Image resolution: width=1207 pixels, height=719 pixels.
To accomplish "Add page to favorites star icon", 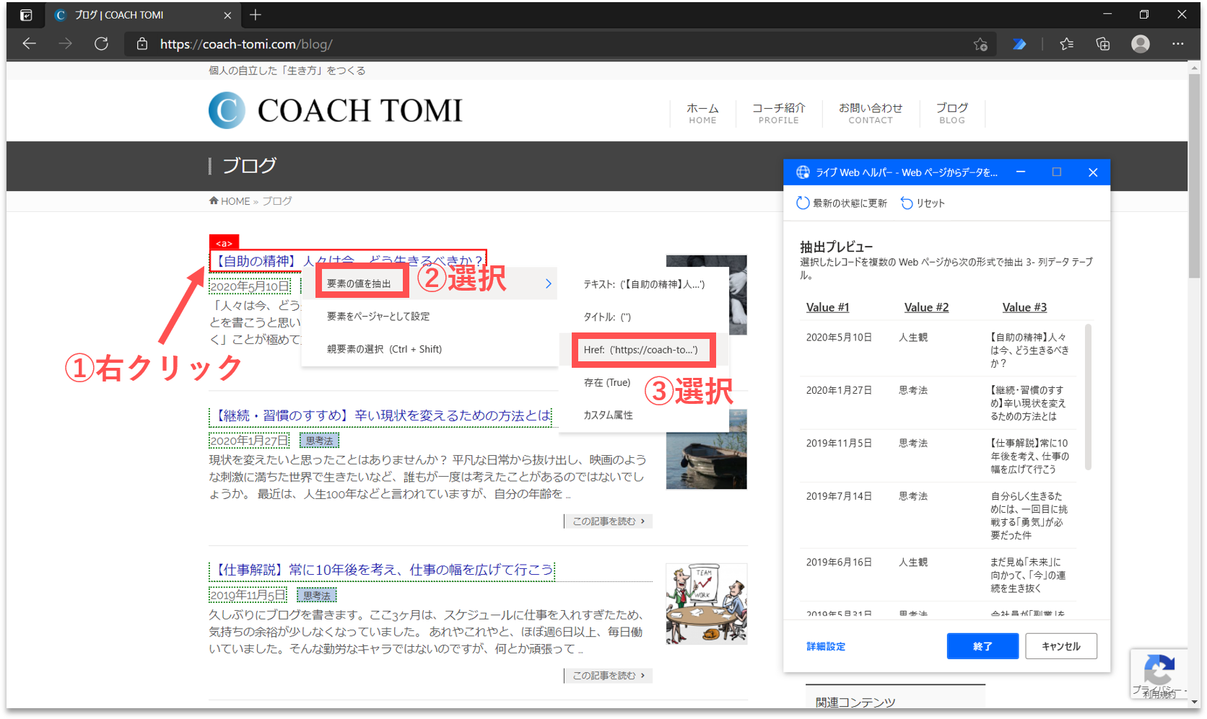I will (x=980, y=44).
